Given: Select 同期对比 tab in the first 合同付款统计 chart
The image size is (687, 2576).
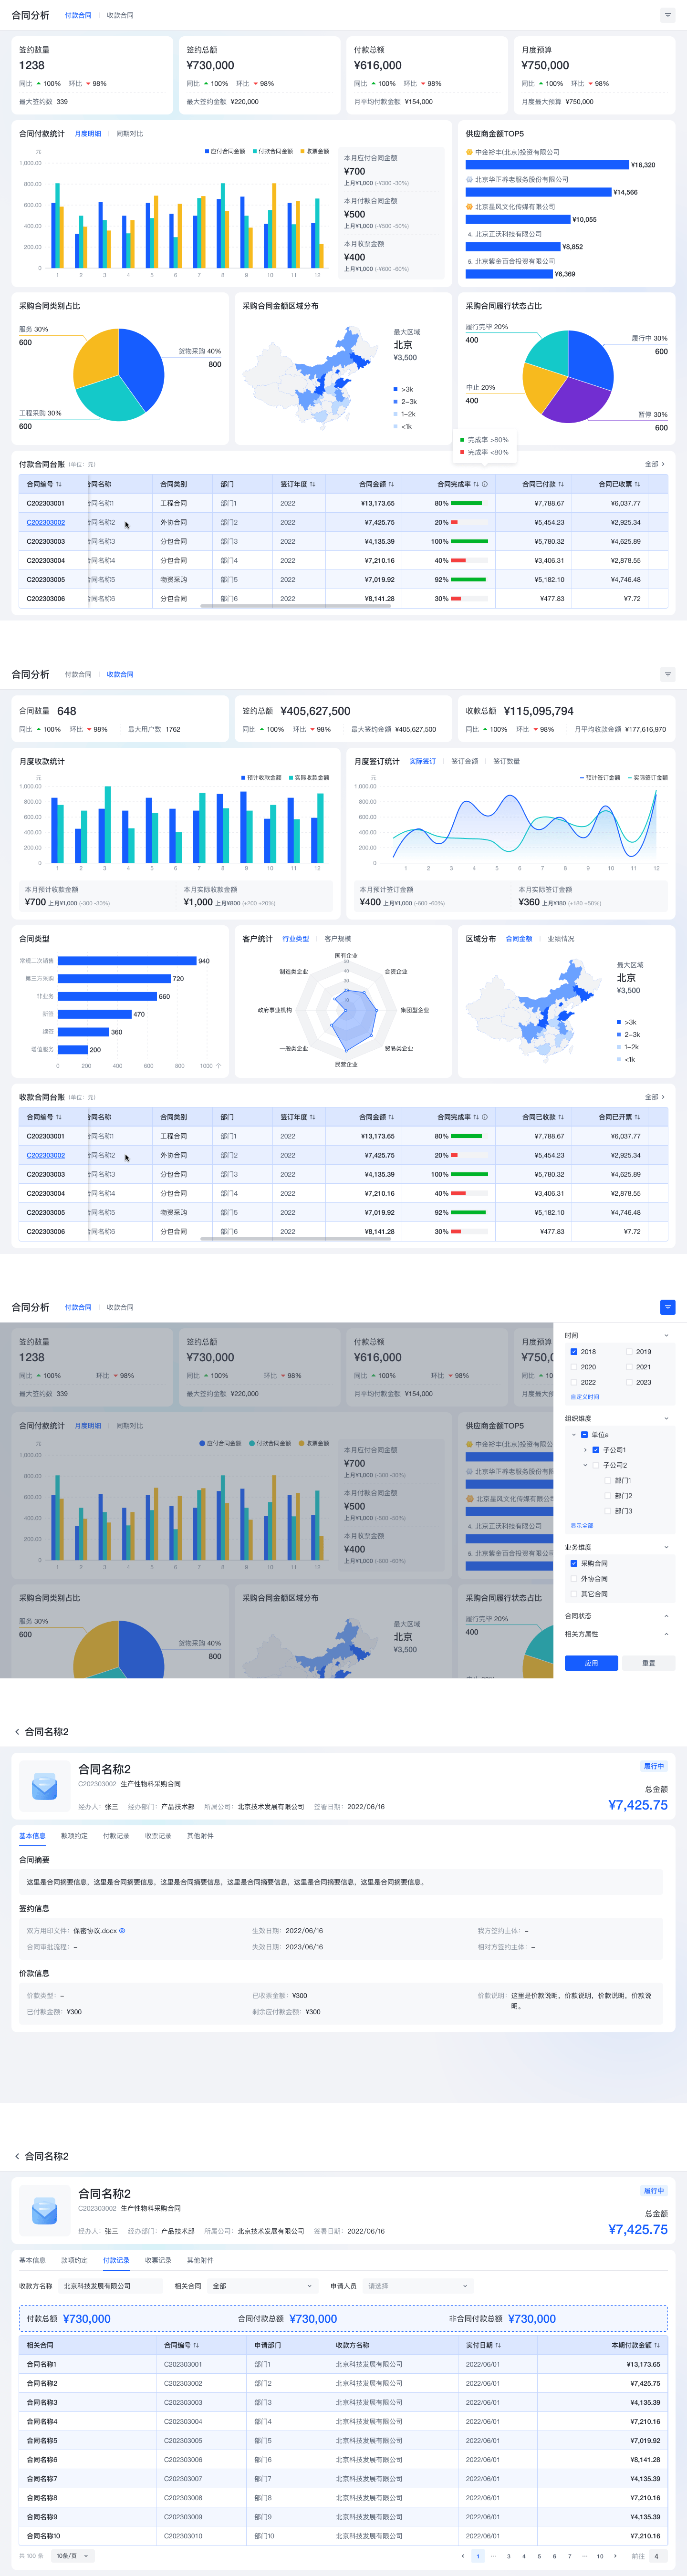Looking at the screenshot, I should click(130, 133).
